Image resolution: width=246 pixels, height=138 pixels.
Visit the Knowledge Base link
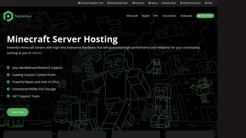118,3
